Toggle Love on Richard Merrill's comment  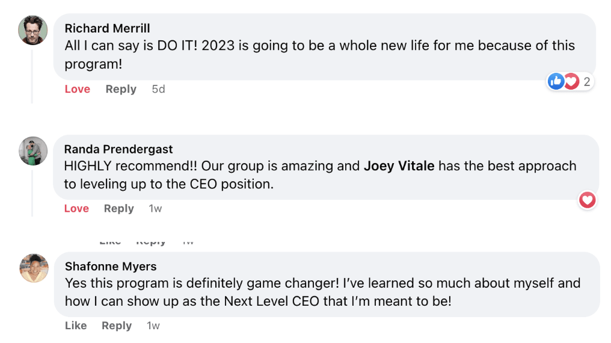77,89
